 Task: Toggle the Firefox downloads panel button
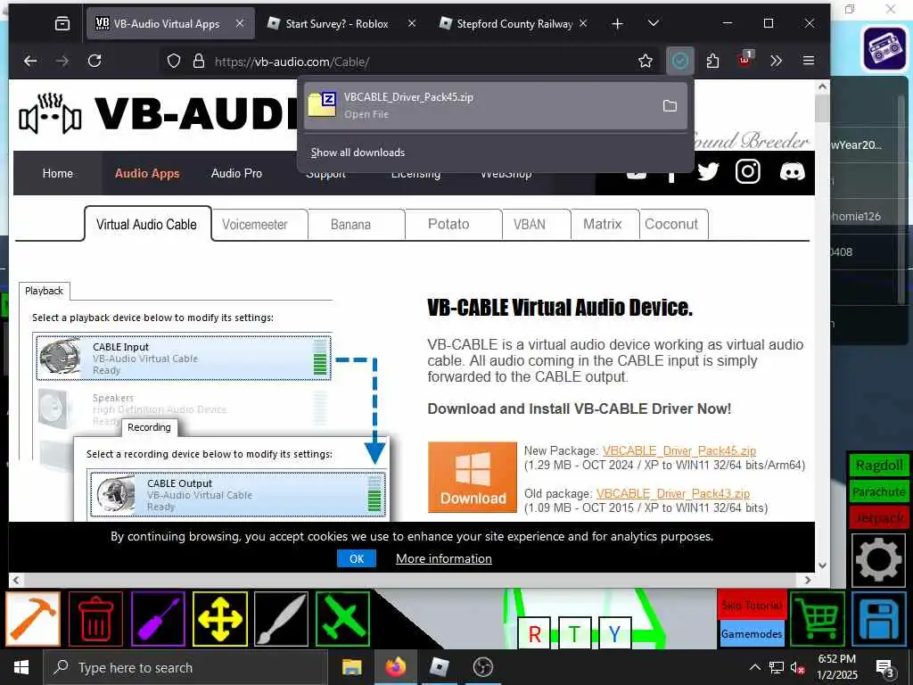click(680, 61)
